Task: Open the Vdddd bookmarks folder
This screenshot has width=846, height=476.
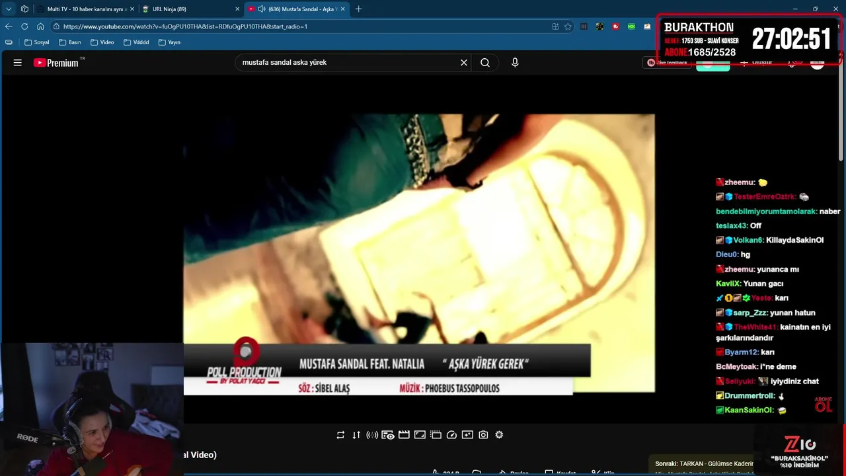Action: [x=136, y=42]
